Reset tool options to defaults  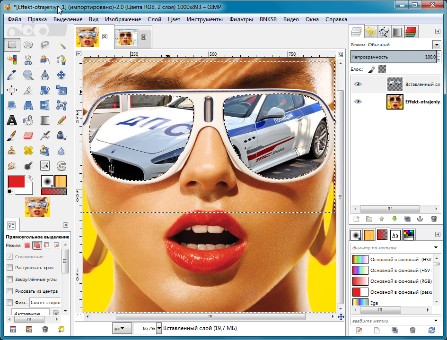tap(61, 330)
